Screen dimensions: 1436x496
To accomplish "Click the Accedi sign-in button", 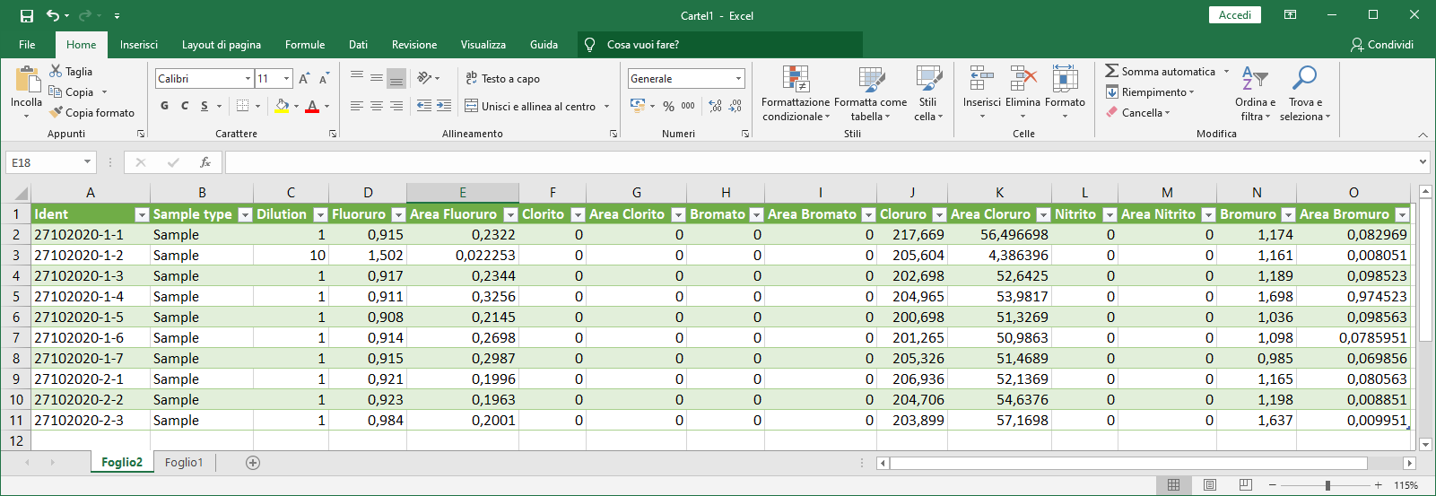I will tap(1235, 15).
